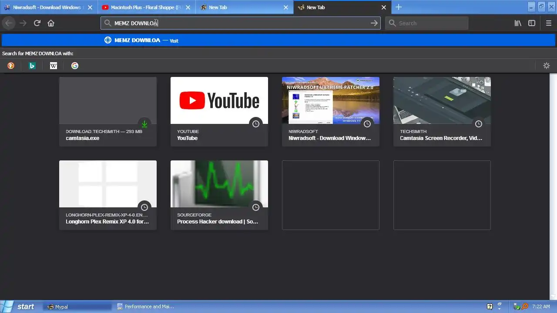Open the Process Hacker SourceForge tile
The image size is (557, 313).
(x=219, y=195)
